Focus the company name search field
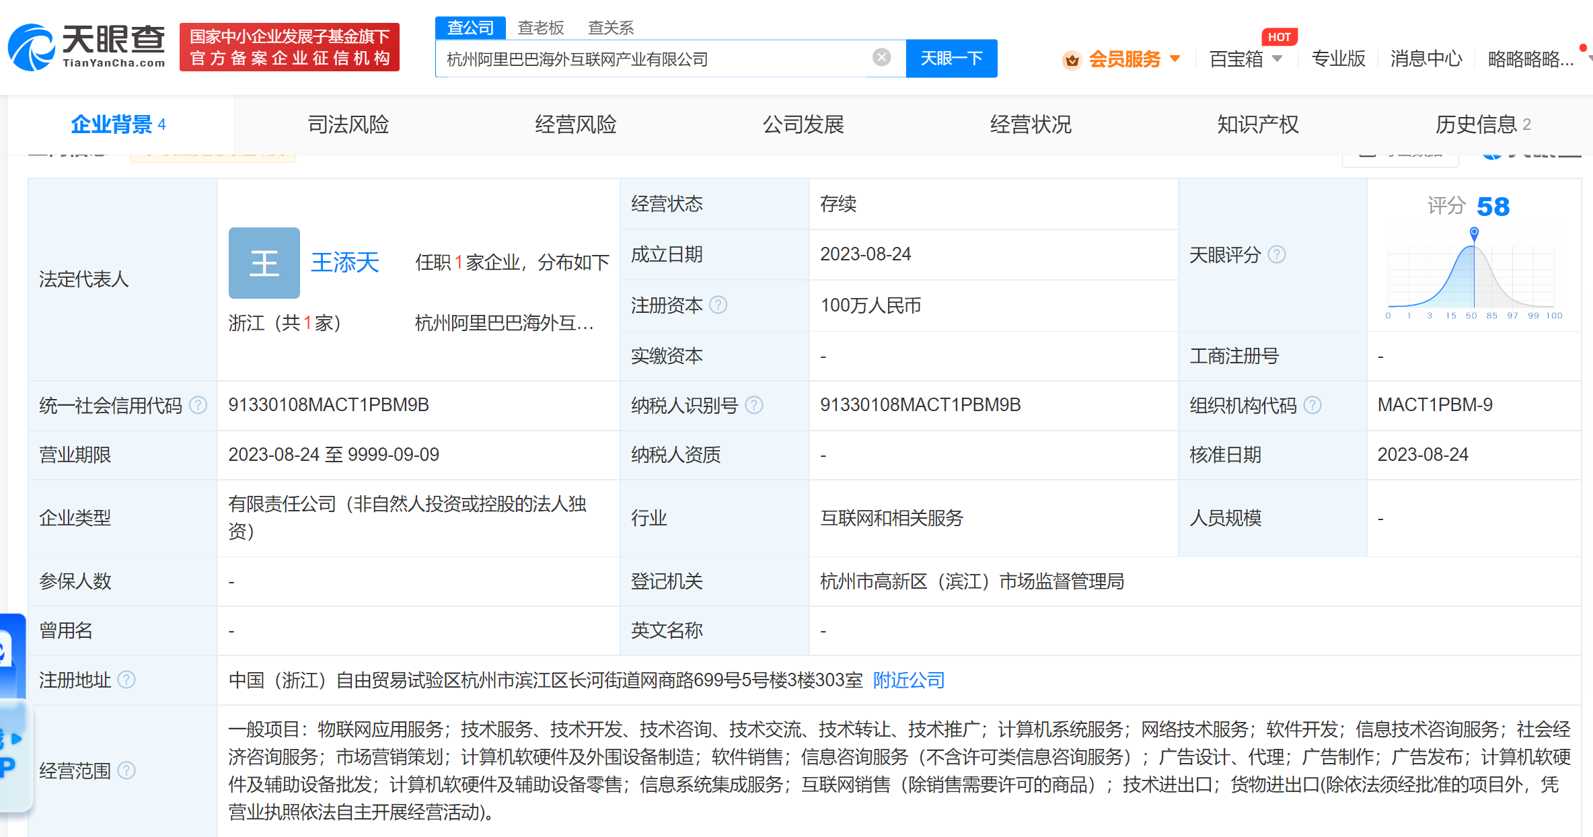This screenshot has width=1593, height=837. pos(653,59)
